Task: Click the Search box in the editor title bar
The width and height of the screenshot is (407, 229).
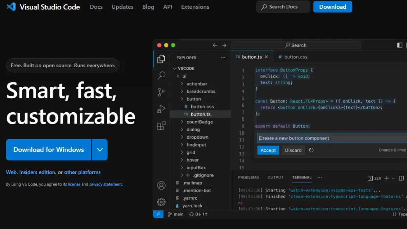Action: 296,45
